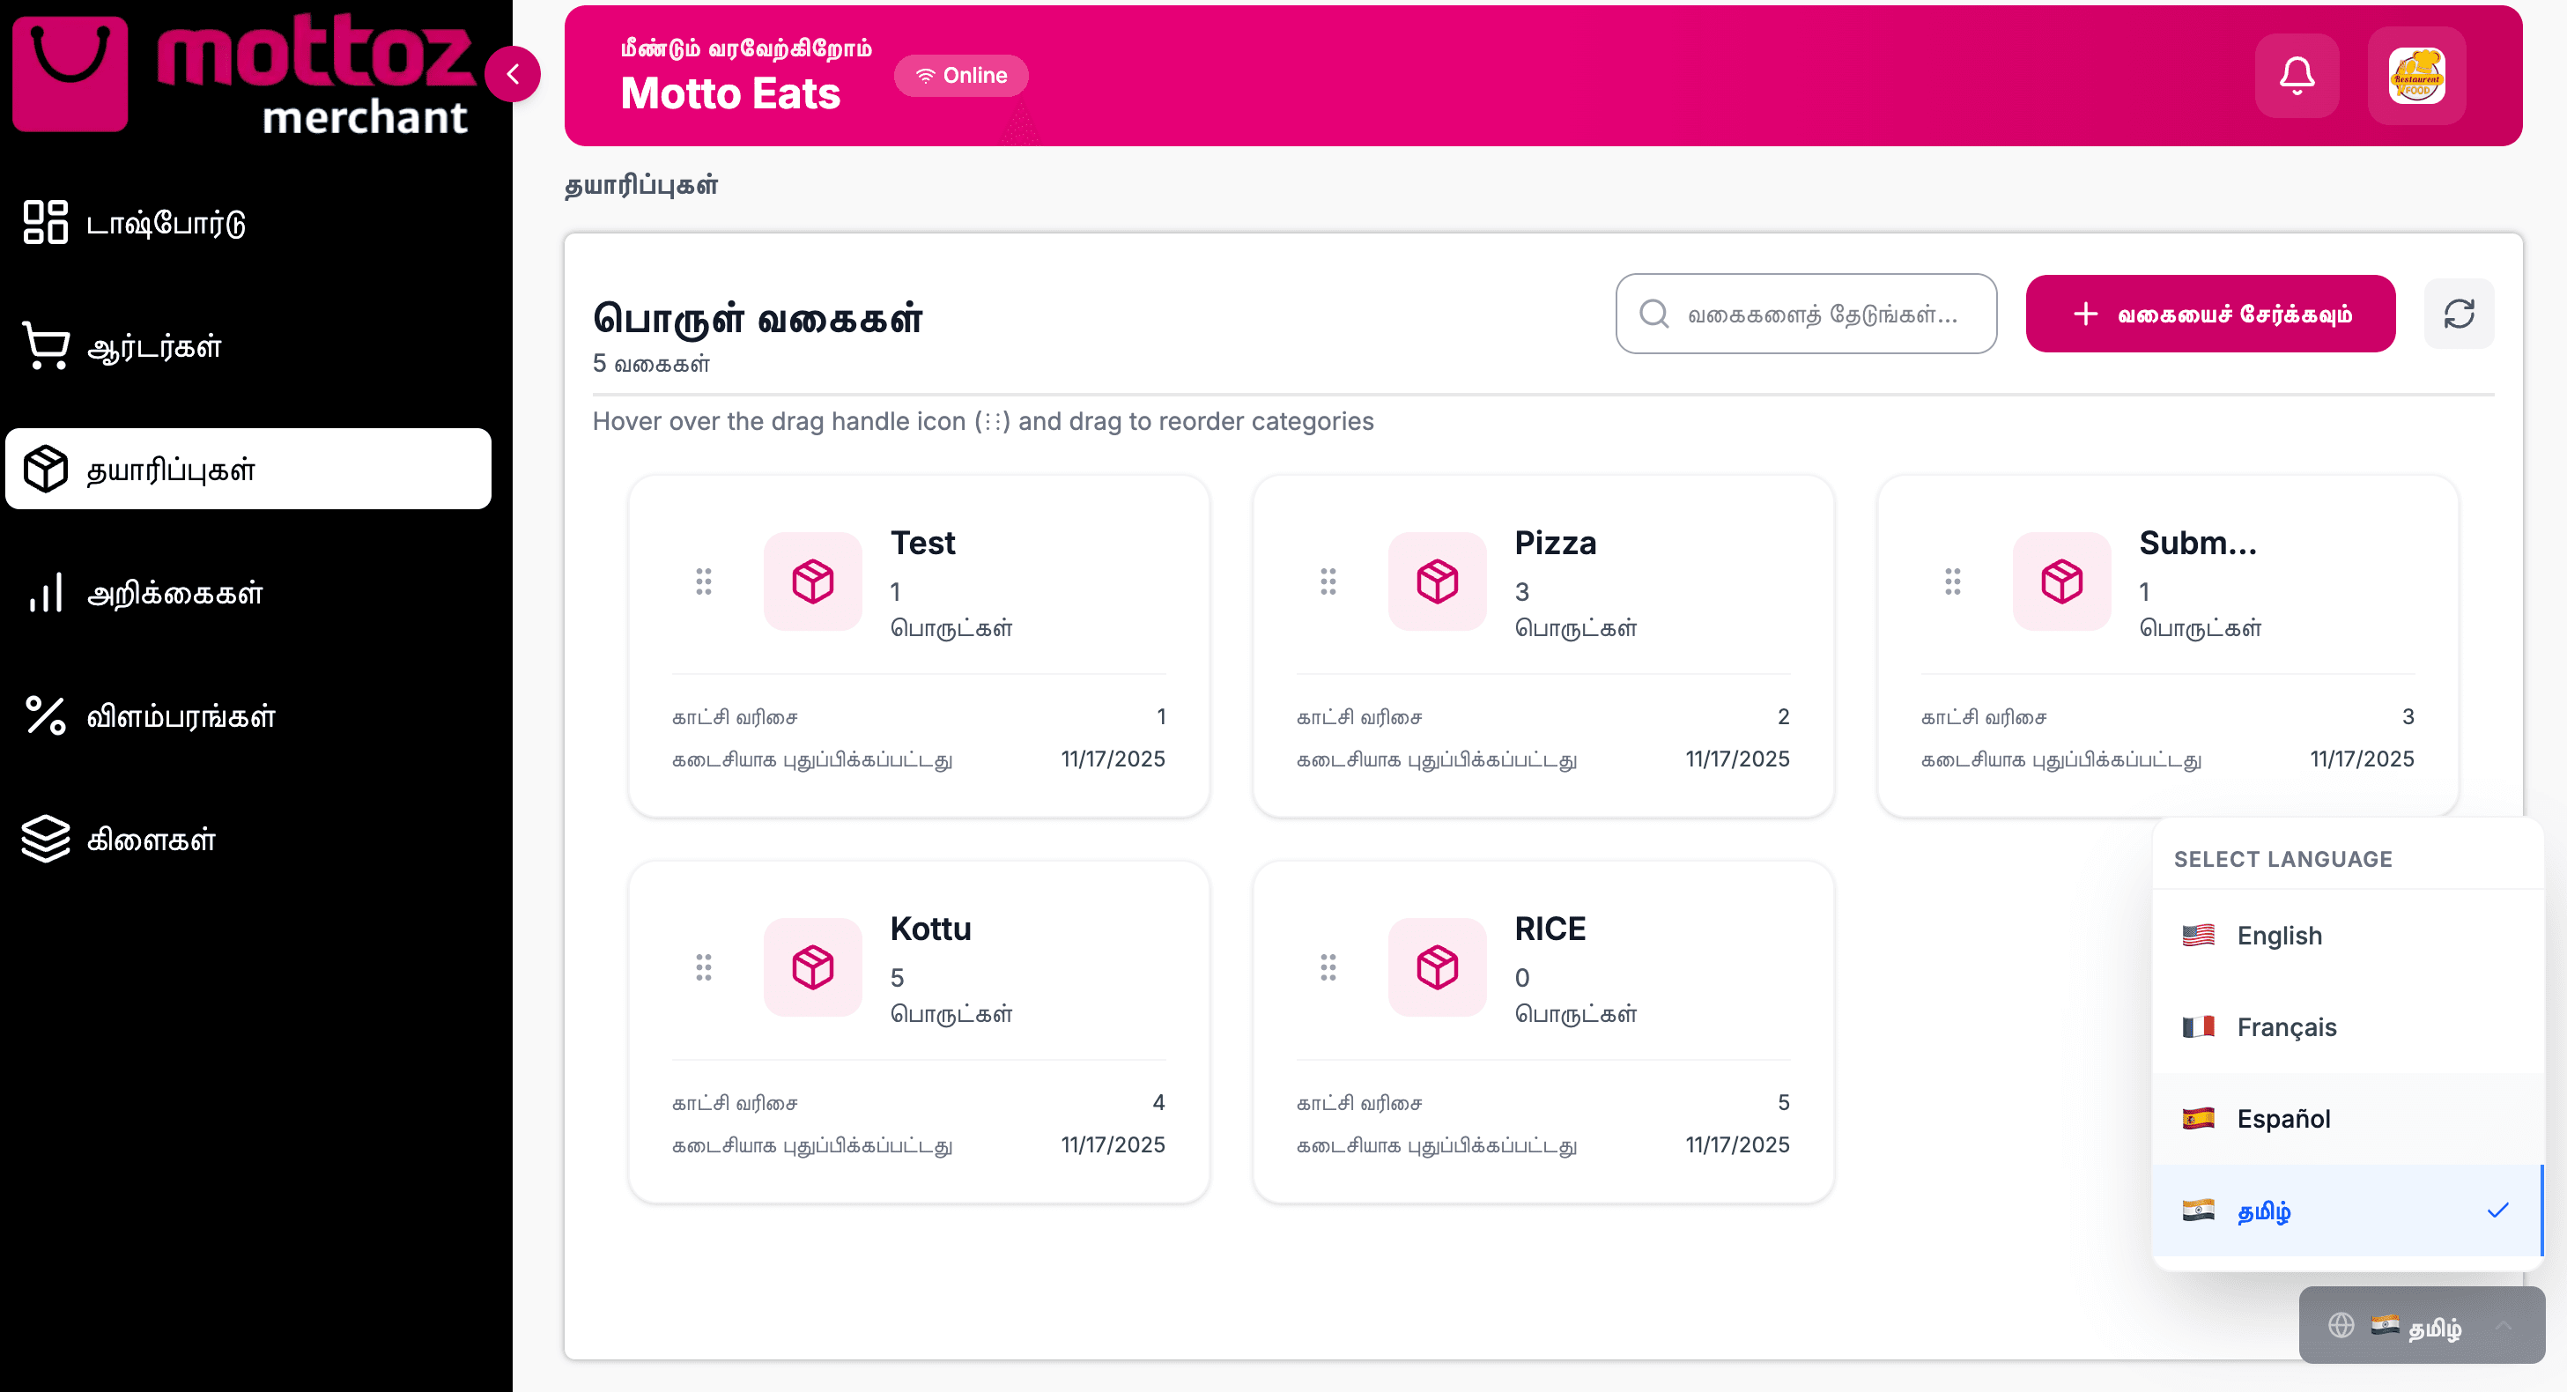Viewport: 2567px width, 1392px height.
Task: Go to the ஆர்டர்கள் orders menu
Action: click(248, 345)
